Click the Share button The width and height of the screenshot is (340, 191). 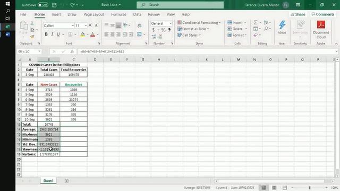(298, 14)
